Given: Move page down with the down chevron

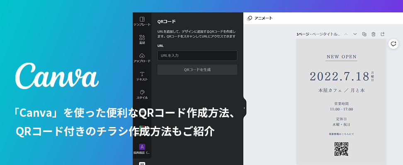Looking at the screenshot, I should click(x=355, y=34).
